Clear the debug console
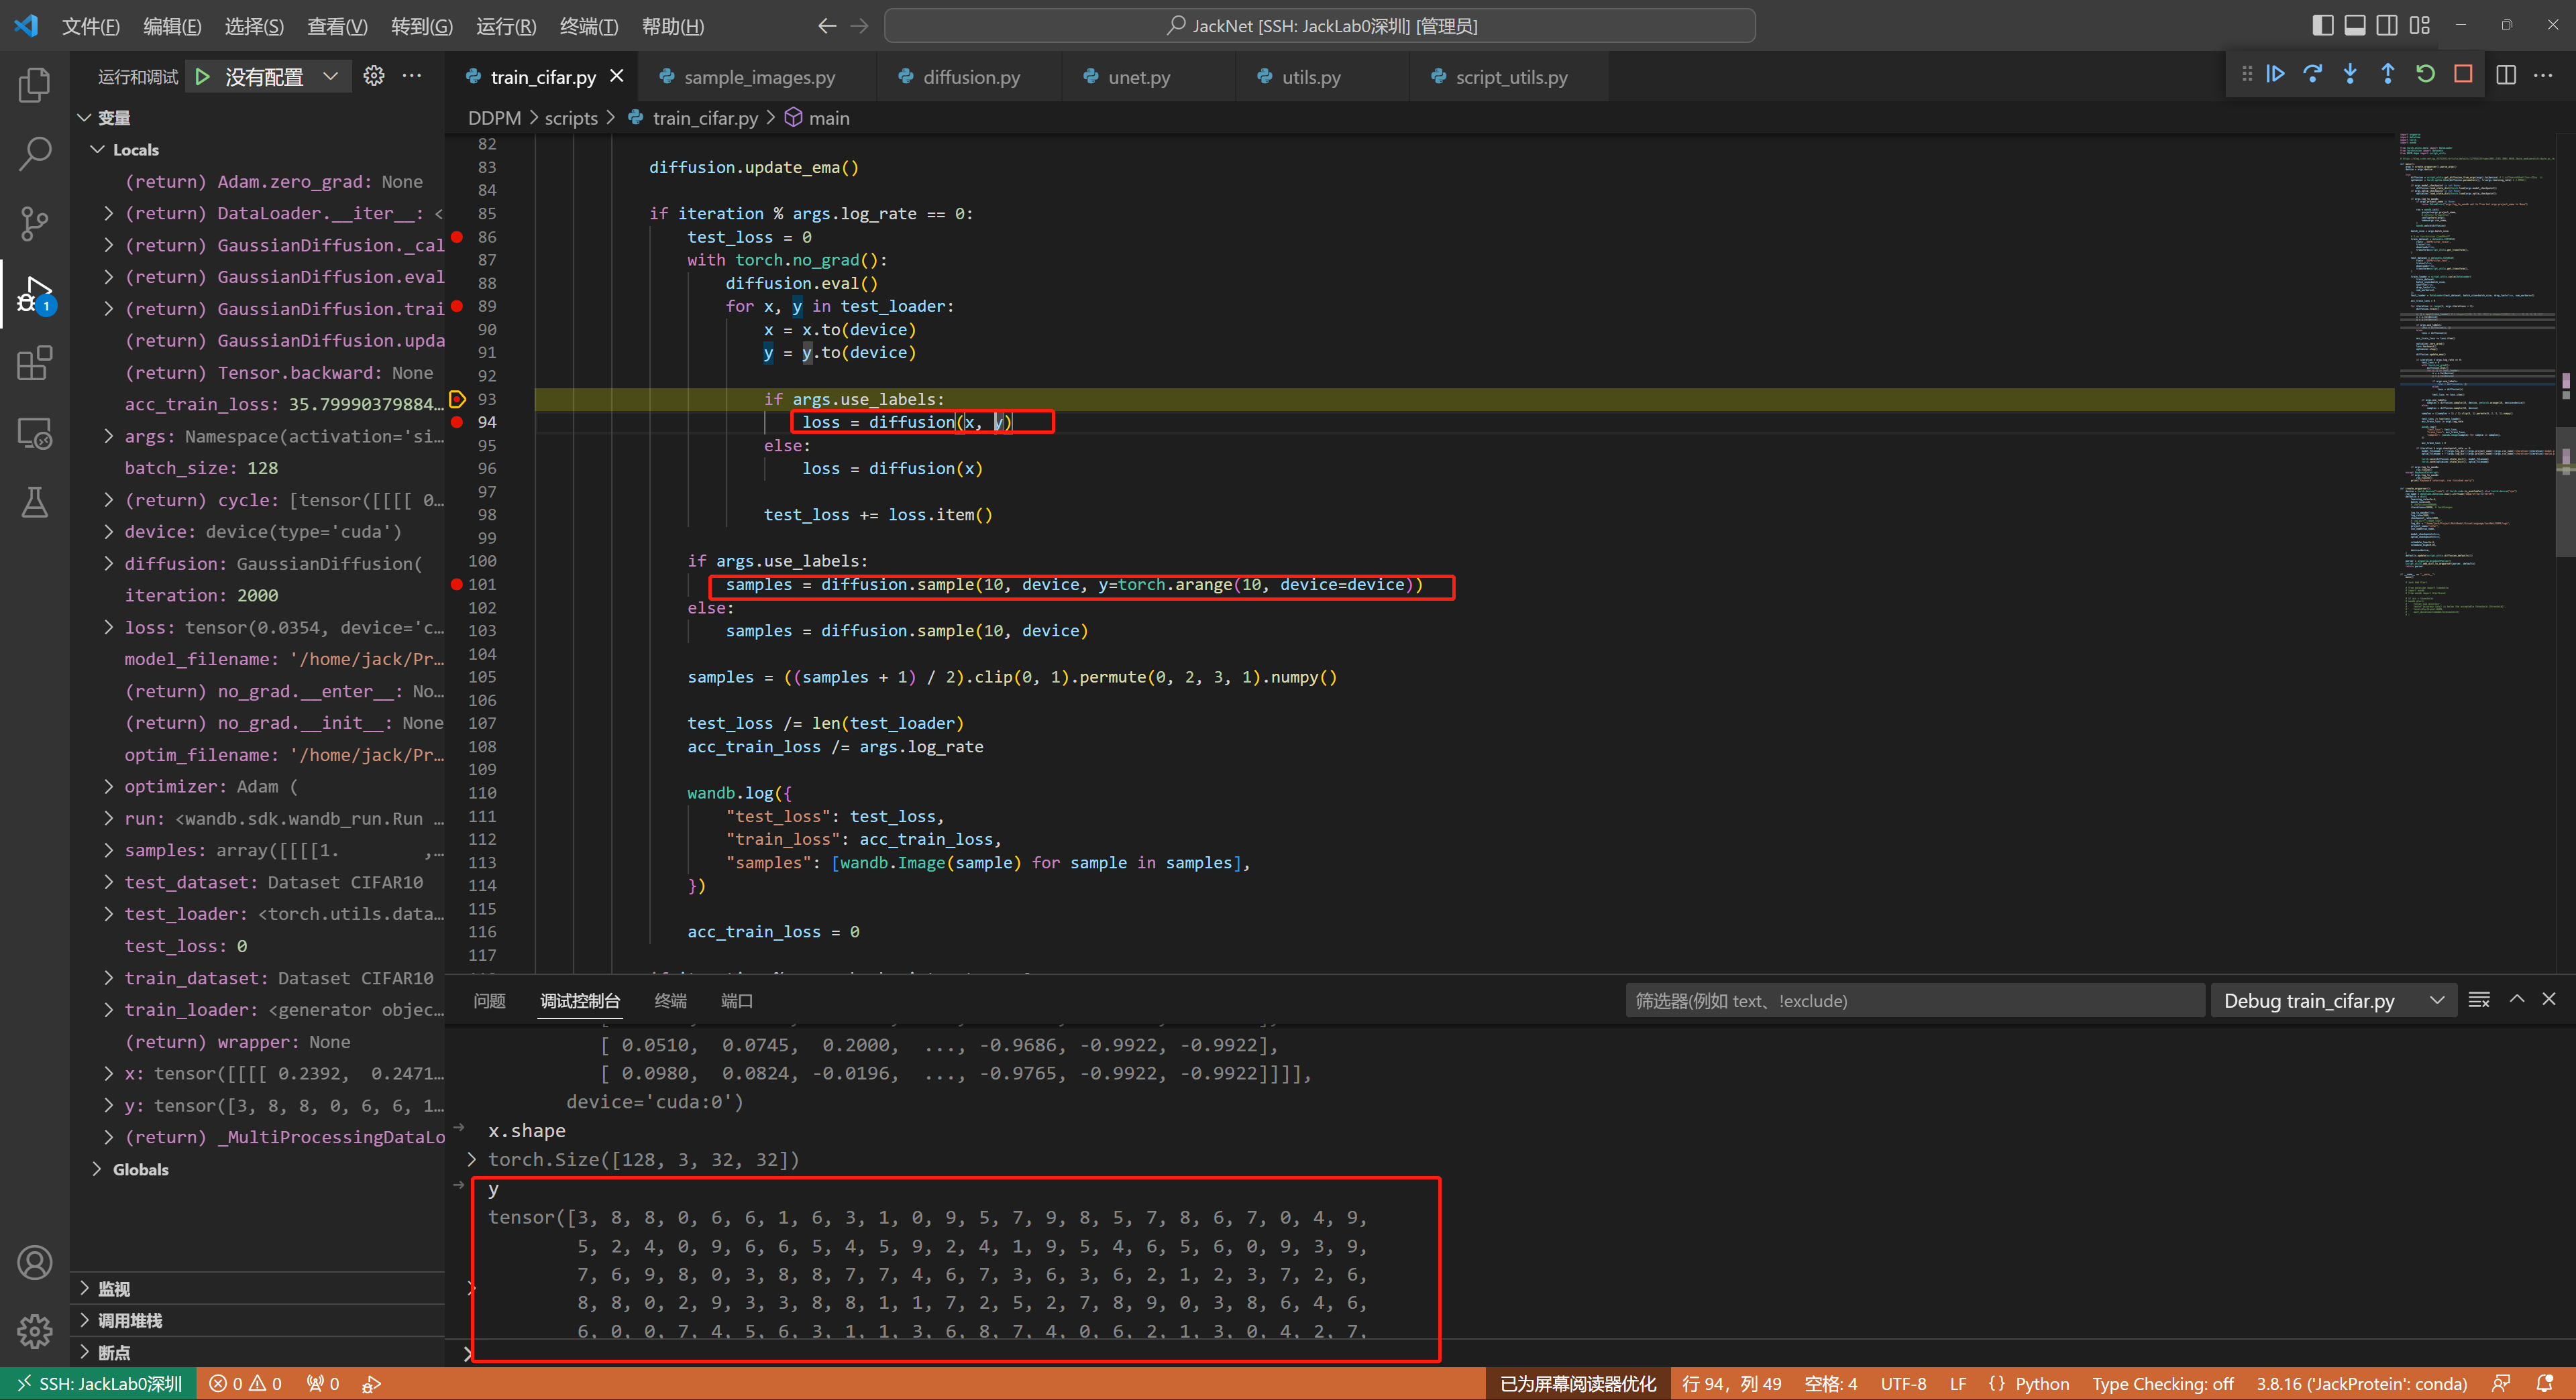The image size is (2576, 1400). [x=2479, y=1000]
